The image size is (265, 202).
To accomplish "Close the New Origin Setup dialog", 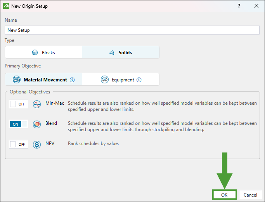I will click(256, 6).
